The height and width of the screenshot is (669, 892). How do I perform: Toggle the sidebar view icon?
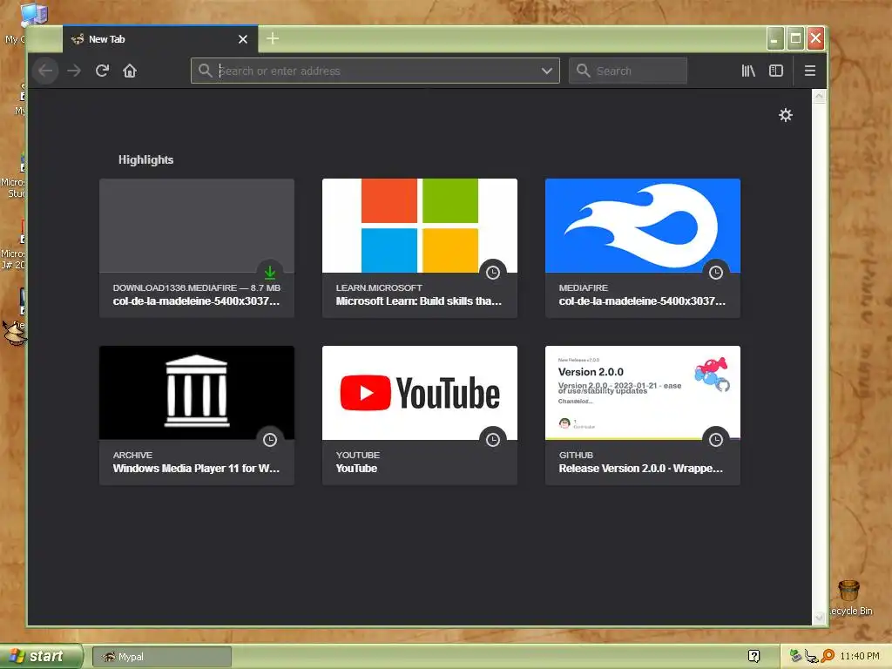(776, 71)
